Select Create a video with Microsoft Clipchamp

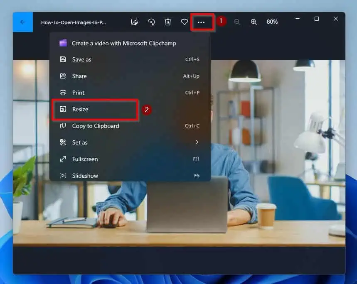point(130,43)
